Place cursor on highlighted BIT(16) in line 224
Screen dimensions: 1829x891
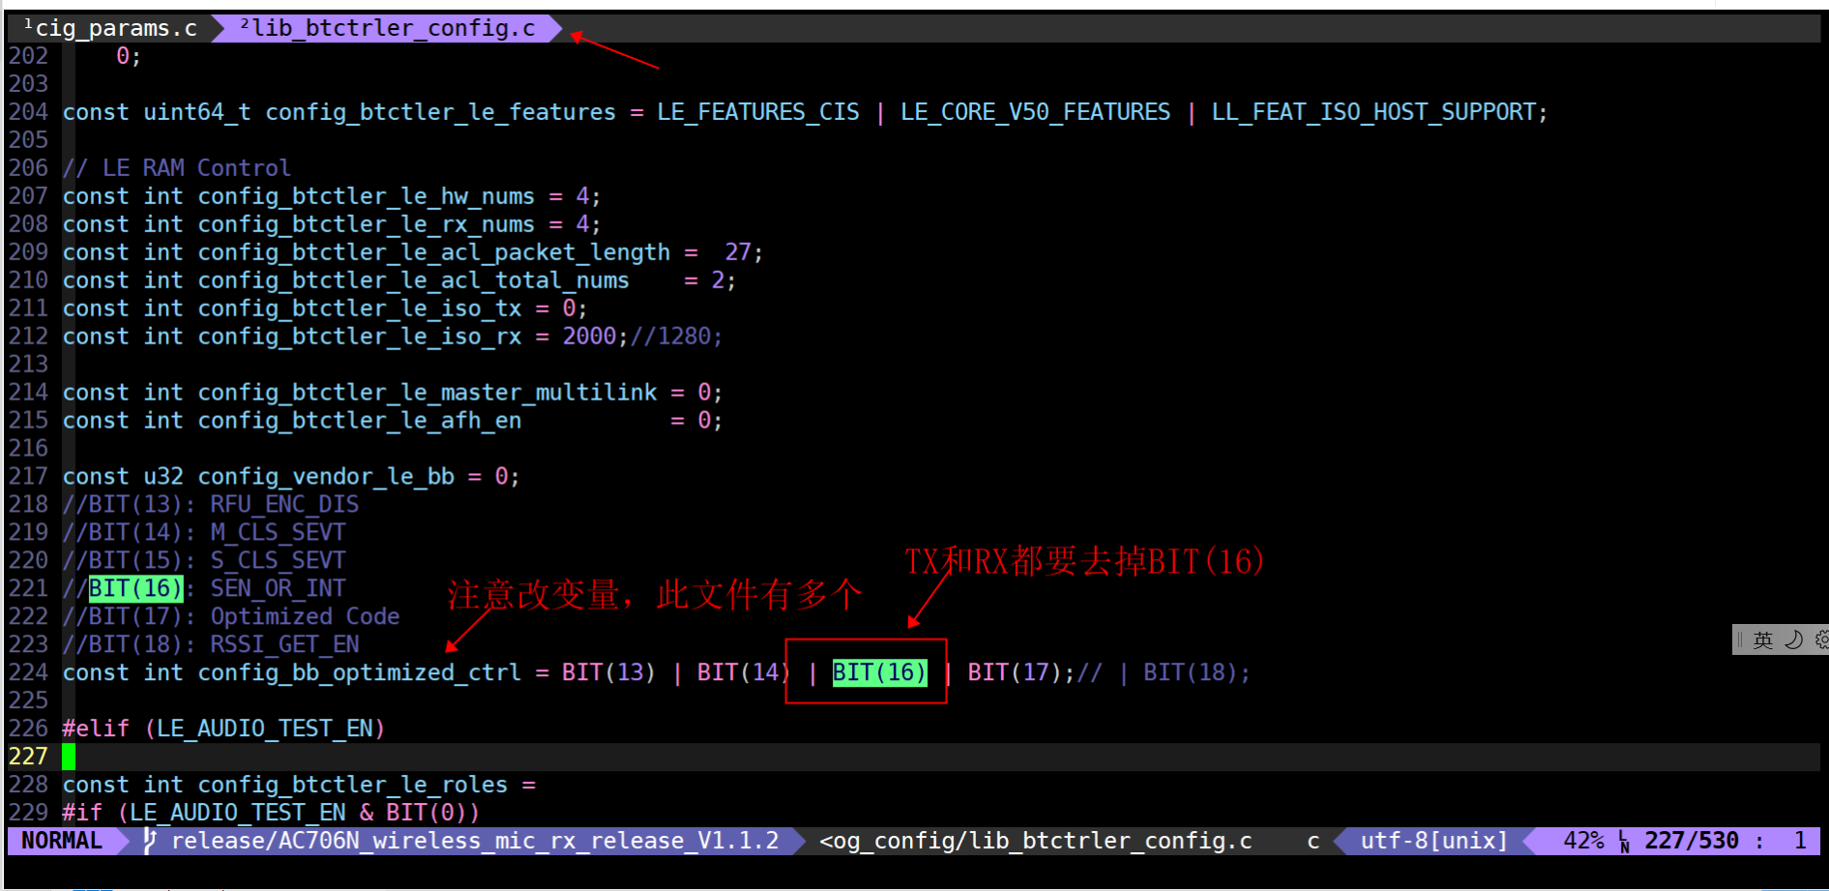point(879,672)
